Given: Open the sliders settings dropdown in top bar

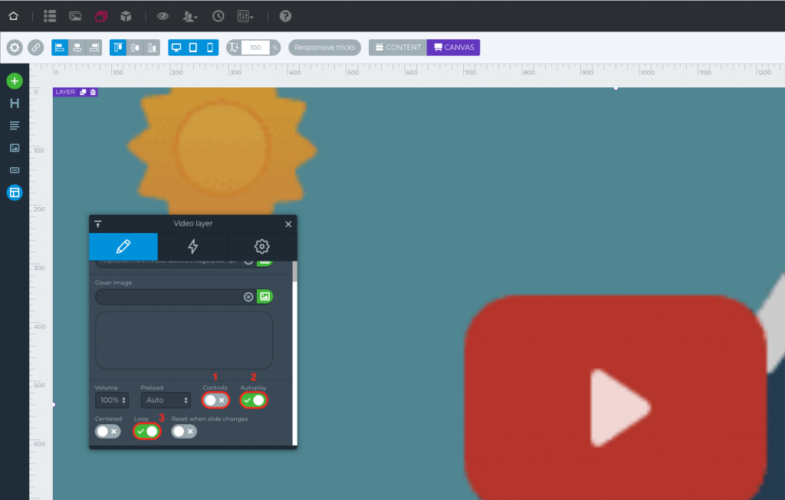Looking at the screenshot, I should [245, 17].
